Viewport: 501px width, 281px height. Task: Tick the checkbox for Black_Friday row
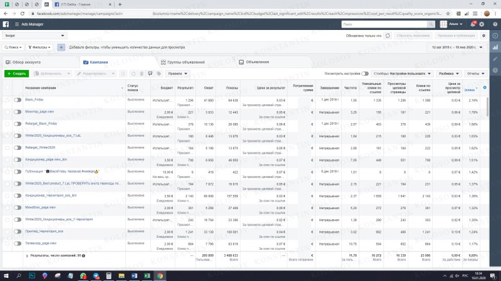(8, 100)
